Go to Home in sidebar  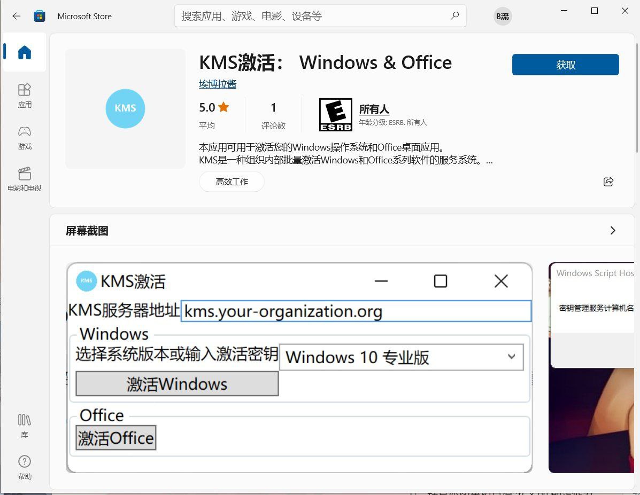click(x=25, y=52)
